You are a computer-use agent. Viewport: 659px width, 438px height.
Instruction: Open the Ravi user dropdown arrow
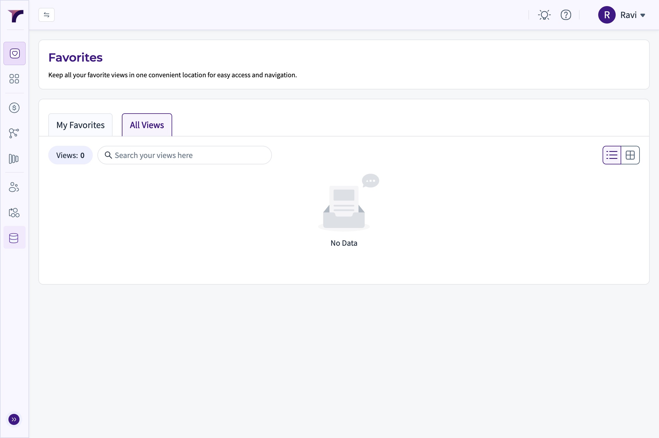tap(643, 15)
